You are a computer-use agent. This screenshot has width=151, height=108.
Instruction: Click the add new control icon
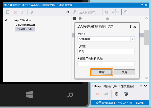[8, 12]
